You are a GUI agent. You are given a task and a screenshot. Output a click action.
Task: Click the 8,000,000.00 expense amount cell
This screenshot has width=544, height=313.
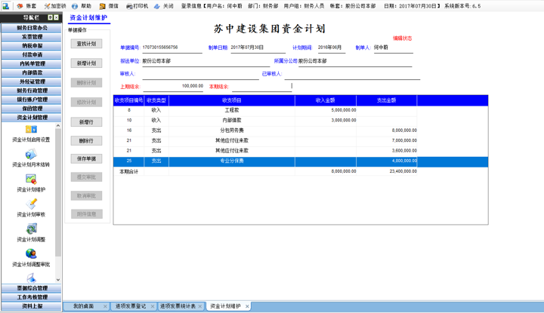tap(387, 130)
